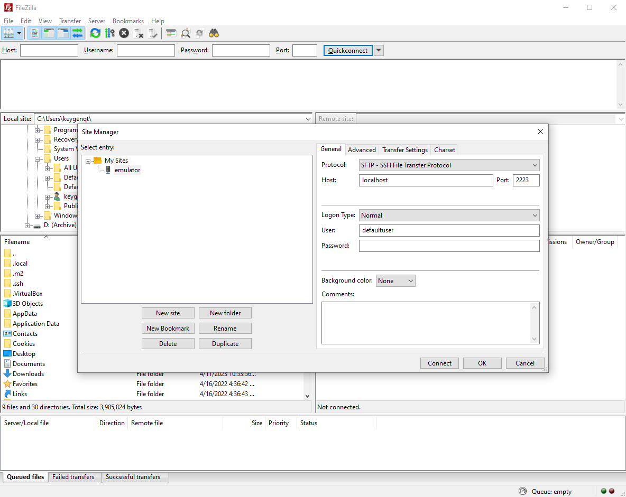Open the Site Manager toolbar icon

[x=8, y=33]
